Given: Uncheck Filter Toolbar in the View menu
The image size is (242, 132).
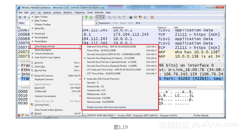Looking at the screenshot, I should (x=56, y=21).
